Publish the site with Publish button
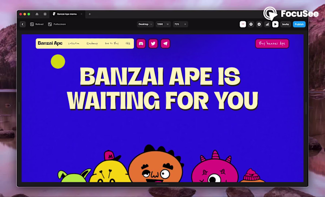Viewport: 325px width, 197px height. [299, 24]
